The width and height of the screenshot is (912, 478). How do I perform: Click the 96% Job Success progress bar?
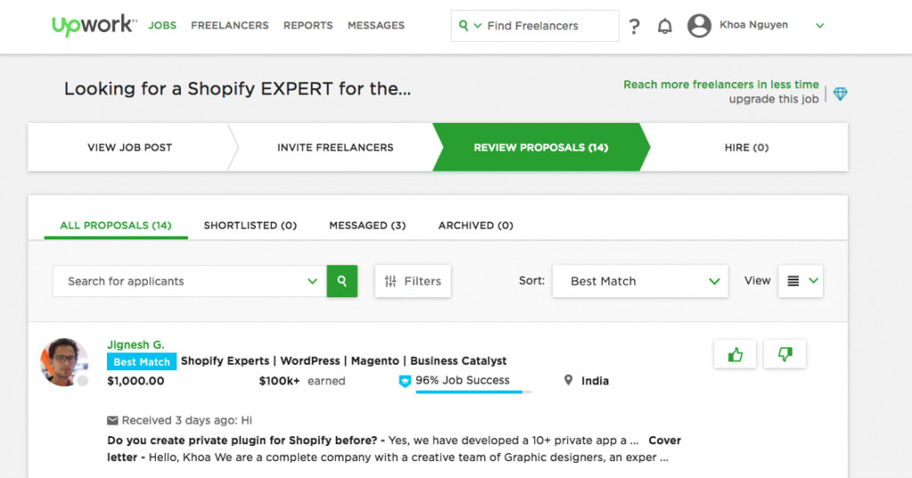pyautogui.click(x=473, y=393)
